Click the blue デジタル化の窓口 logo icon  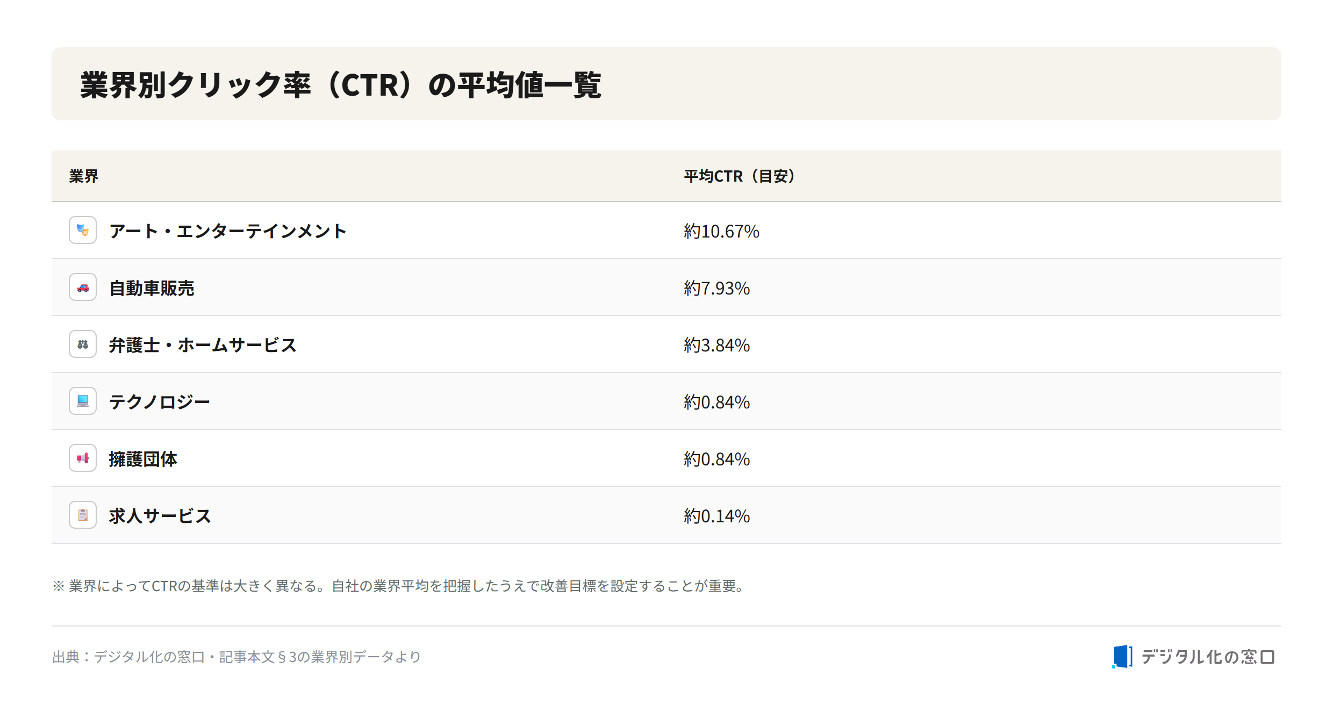(x=1122, y=657)
